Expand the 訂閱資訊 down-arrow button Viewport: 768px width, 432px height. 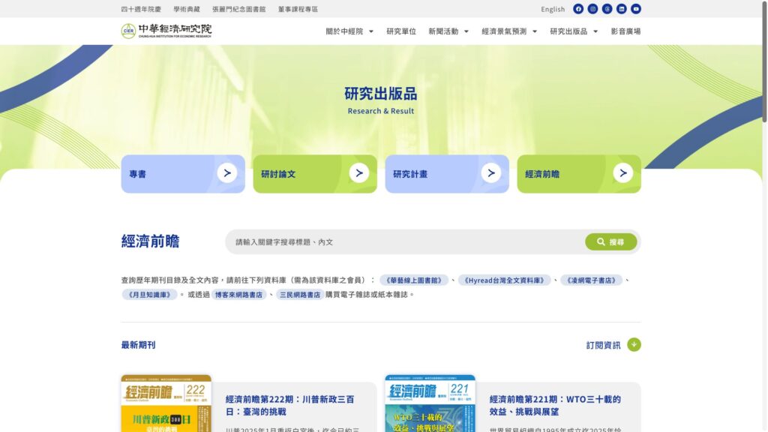(x=634, y=345)
